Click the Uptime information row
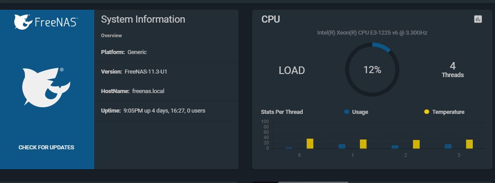The width and height of the screenshot is (495, 183). coord(166,111)
